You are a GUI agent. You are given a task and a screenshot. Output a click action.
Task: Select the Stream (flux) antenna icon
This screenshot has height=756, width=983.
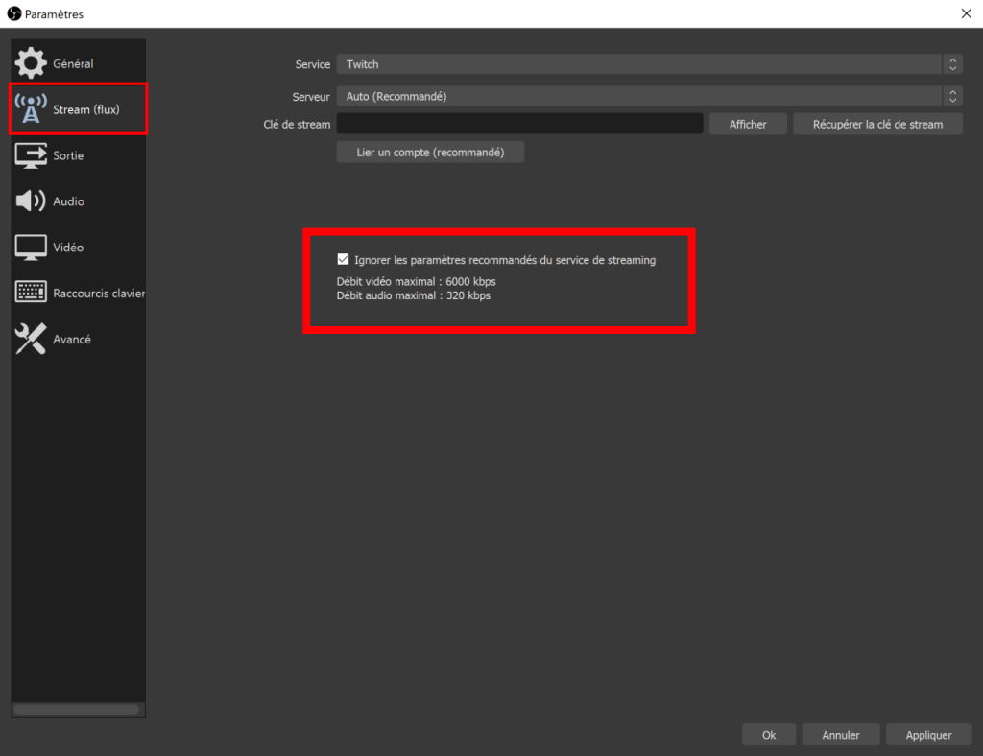[x=31, y=109]
